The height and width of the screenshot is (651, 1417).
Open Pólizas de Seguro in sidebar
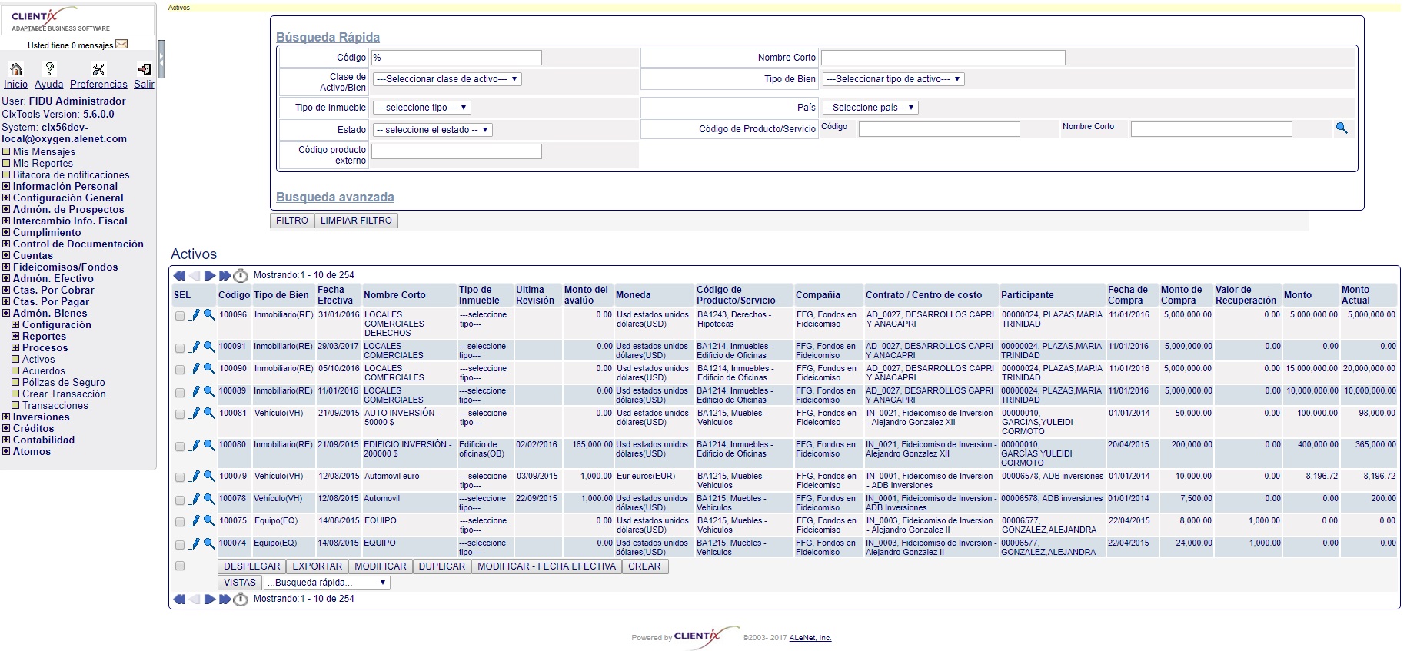(63, 383)
